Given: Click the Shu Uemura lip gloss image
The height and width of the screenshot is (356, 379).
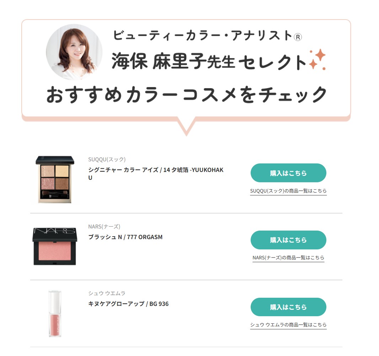Looking at the screenshot, I should tap(55, 313).
